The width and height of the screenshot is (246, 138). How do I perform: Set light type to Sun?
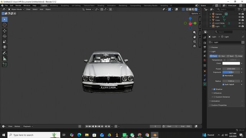coord(222,56)
